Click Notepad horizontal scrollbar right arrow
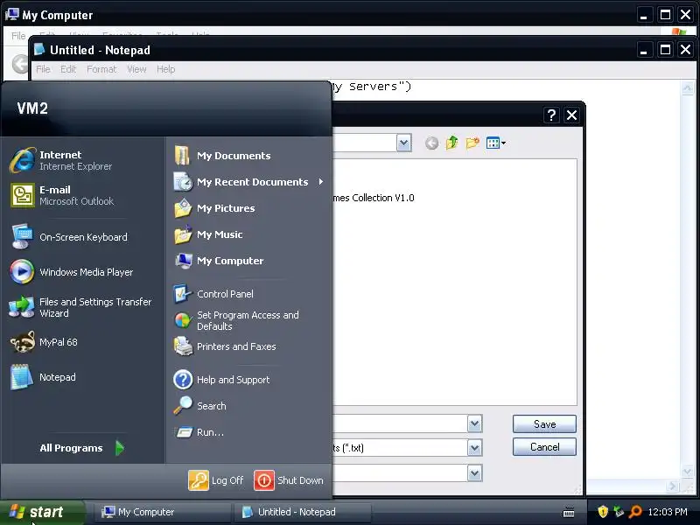This screenshot has height=525, width=700. tap(673, 486)
